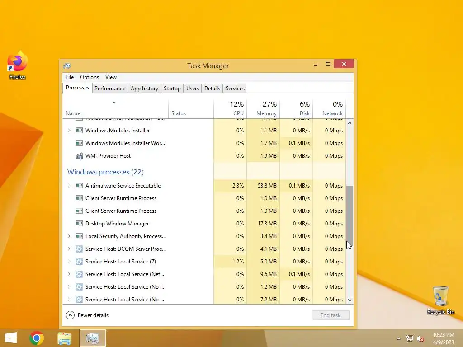Viewport: 463px width, 347px height.
Task: Switch to the Users tab
Action: pyautogui.click(x=193, y=89)
